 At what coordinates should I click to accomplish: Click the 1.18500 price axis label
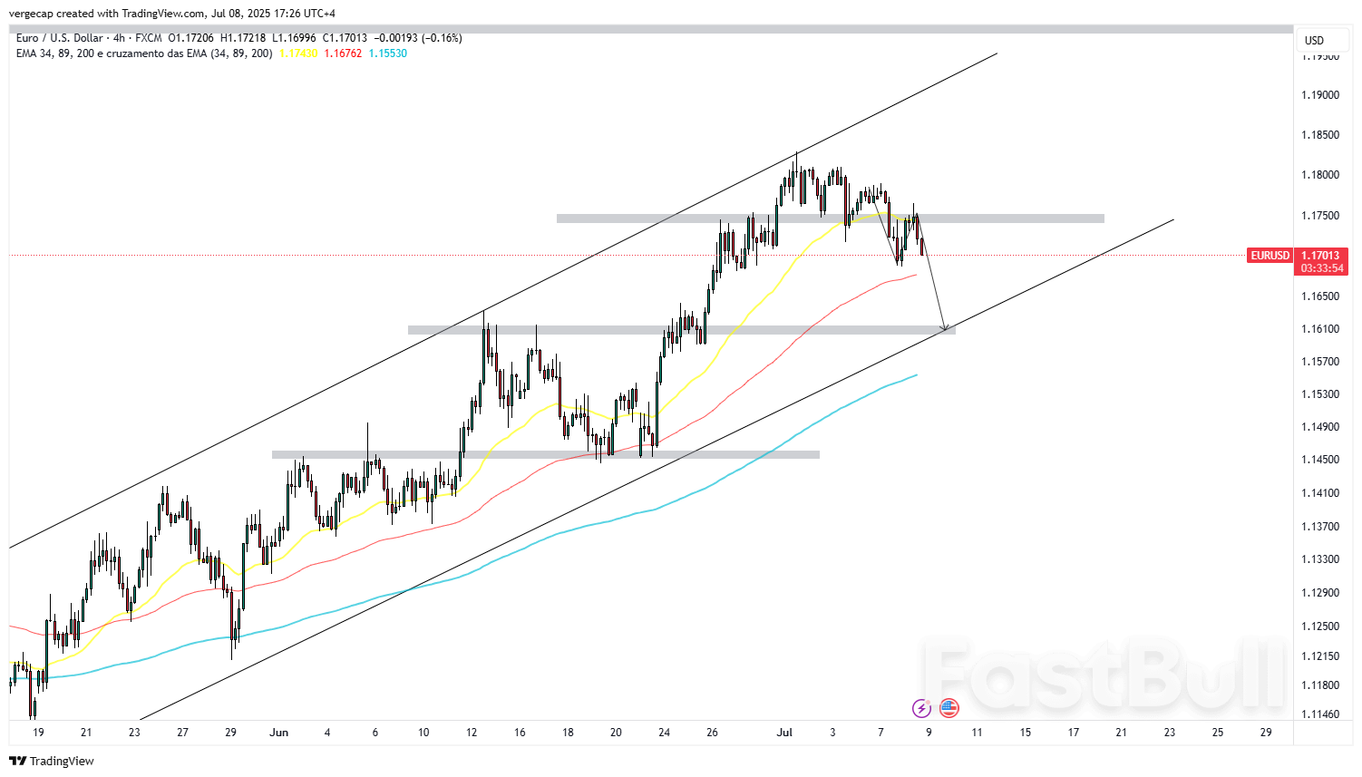tap(1320, 135)
